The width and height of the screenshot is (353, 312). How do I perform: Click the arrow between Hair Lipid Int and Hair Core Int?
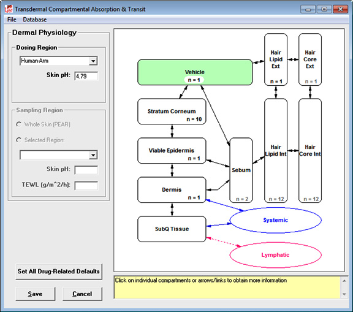click(293, 150)
